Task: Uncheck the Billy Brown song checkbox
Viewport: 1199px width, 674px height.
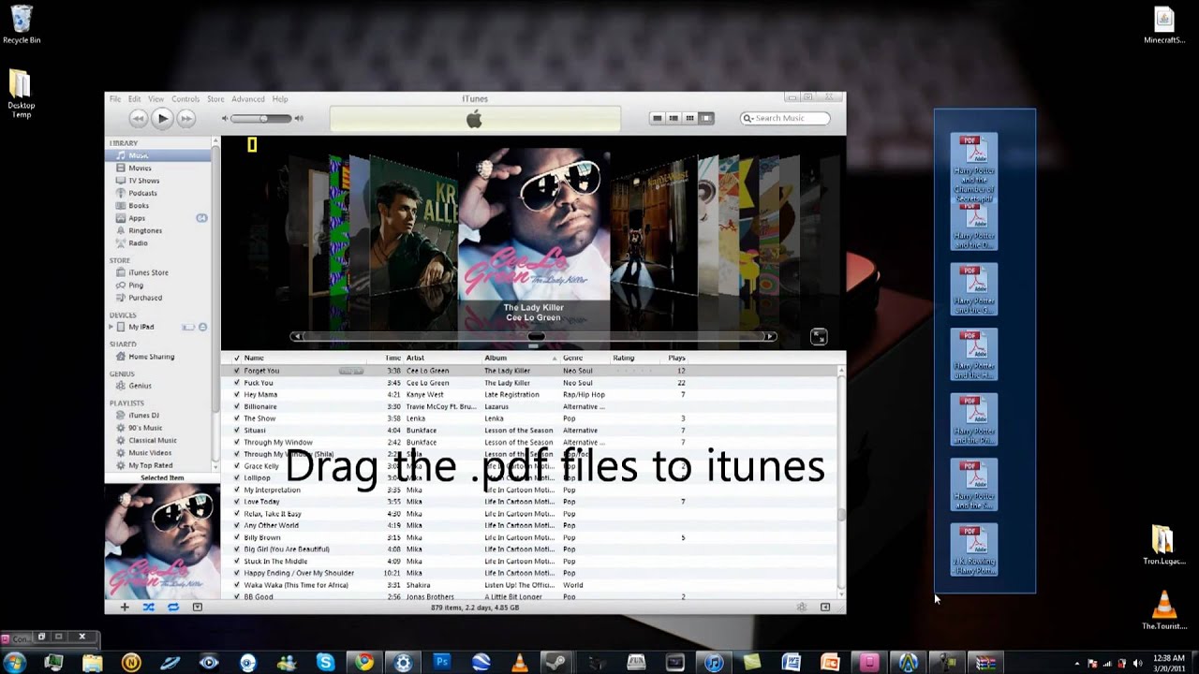Action: tap(236, 537)
